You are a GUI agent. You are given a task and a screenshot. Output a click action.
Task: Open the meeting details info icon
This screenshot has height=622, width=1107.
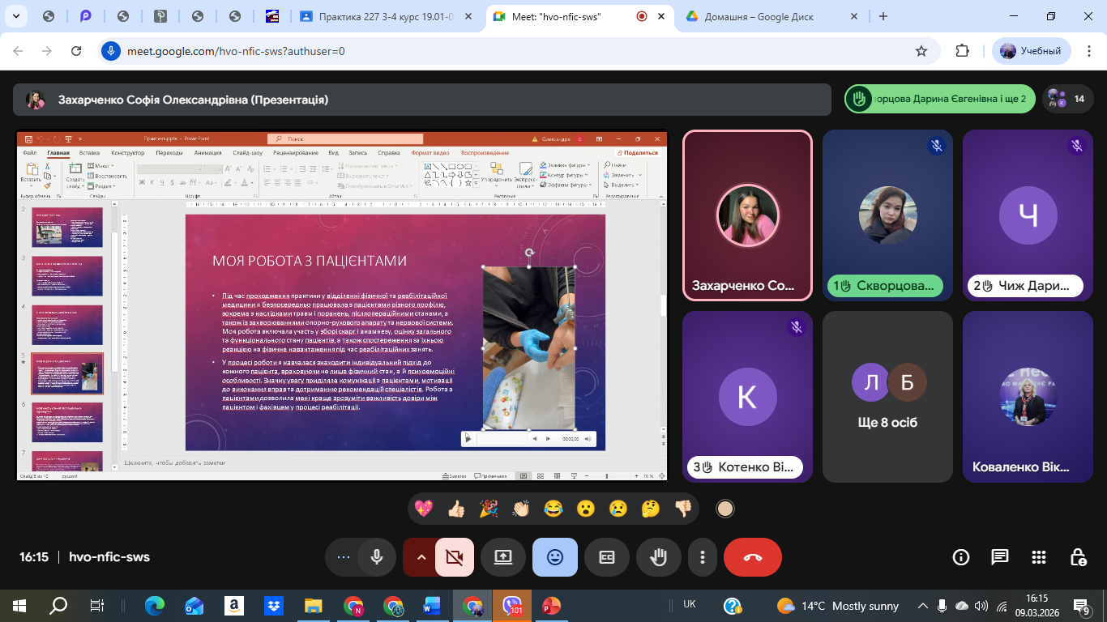pyautogui.click(x=961, y=557)
